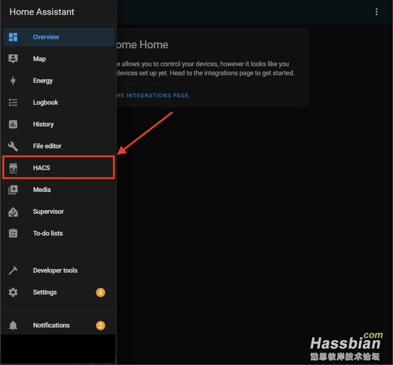Image resolution: width=393 pixels, height=365 pixels.
Task: Click the Supervisor icon
Action: click(13, 212)
